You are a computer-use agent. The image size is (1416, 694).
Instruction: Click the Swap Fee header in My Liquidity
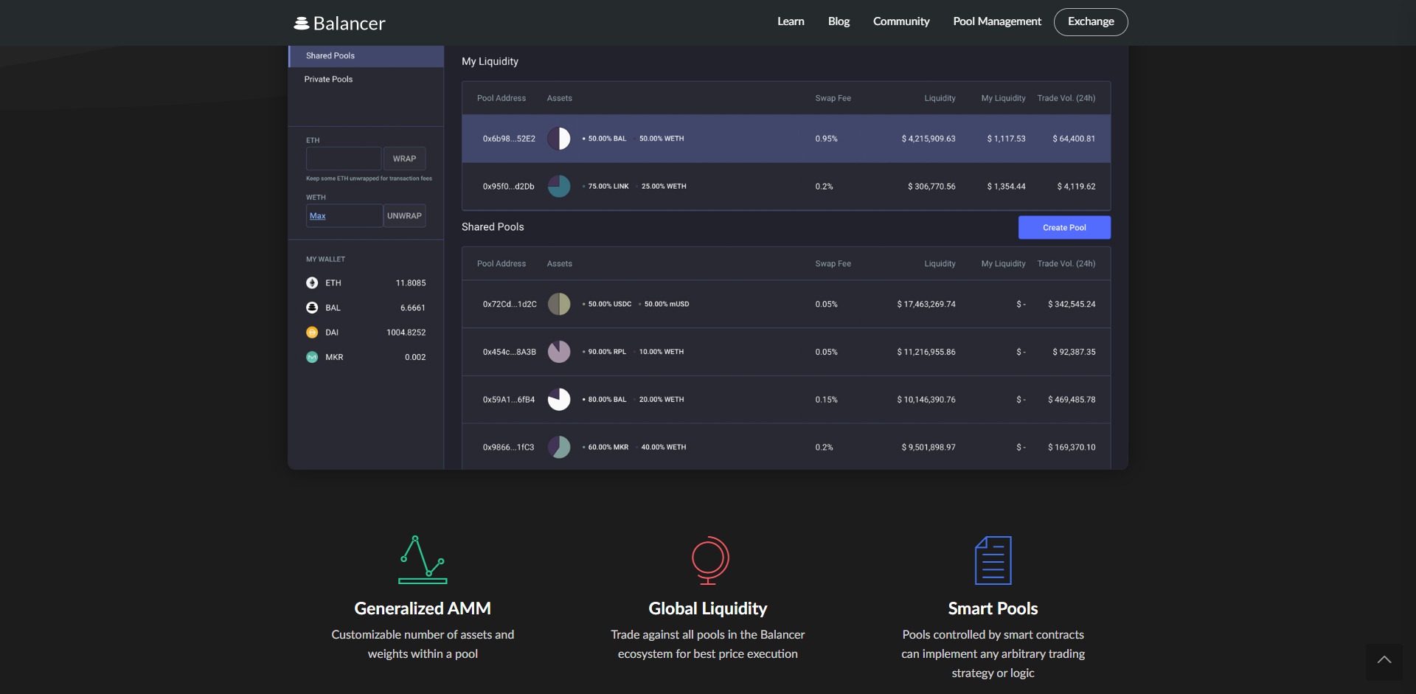[x=833, y=98]
